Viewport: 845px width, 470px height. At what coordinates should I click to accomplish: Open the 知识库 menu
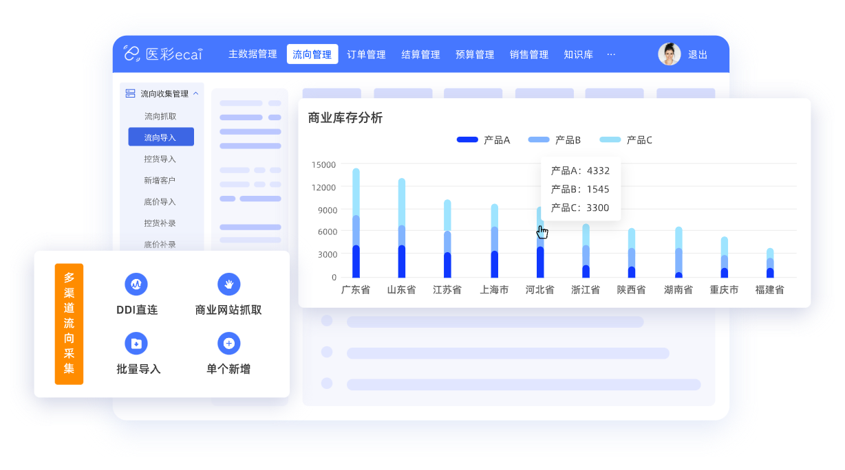578,54
